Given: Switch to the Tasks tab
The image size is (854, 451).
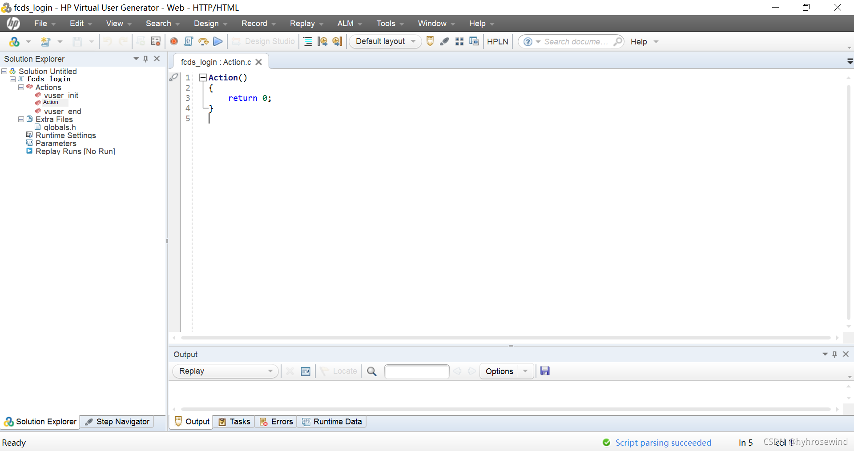Looking at the screenshot, I should (234, 422).
